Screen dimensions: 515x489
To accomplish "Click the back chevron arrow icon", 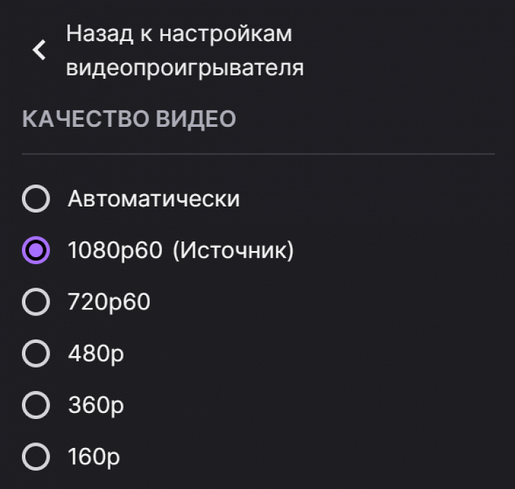I will [x=39, y=50].
